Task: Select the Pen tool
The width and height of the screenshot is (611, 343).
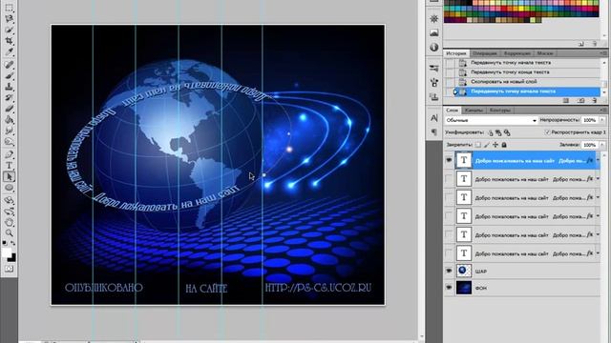Action: [9, 154]
